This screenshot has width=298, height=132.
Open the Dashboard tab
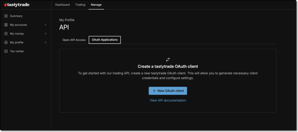pyautogui.click(x=62, y=5)
